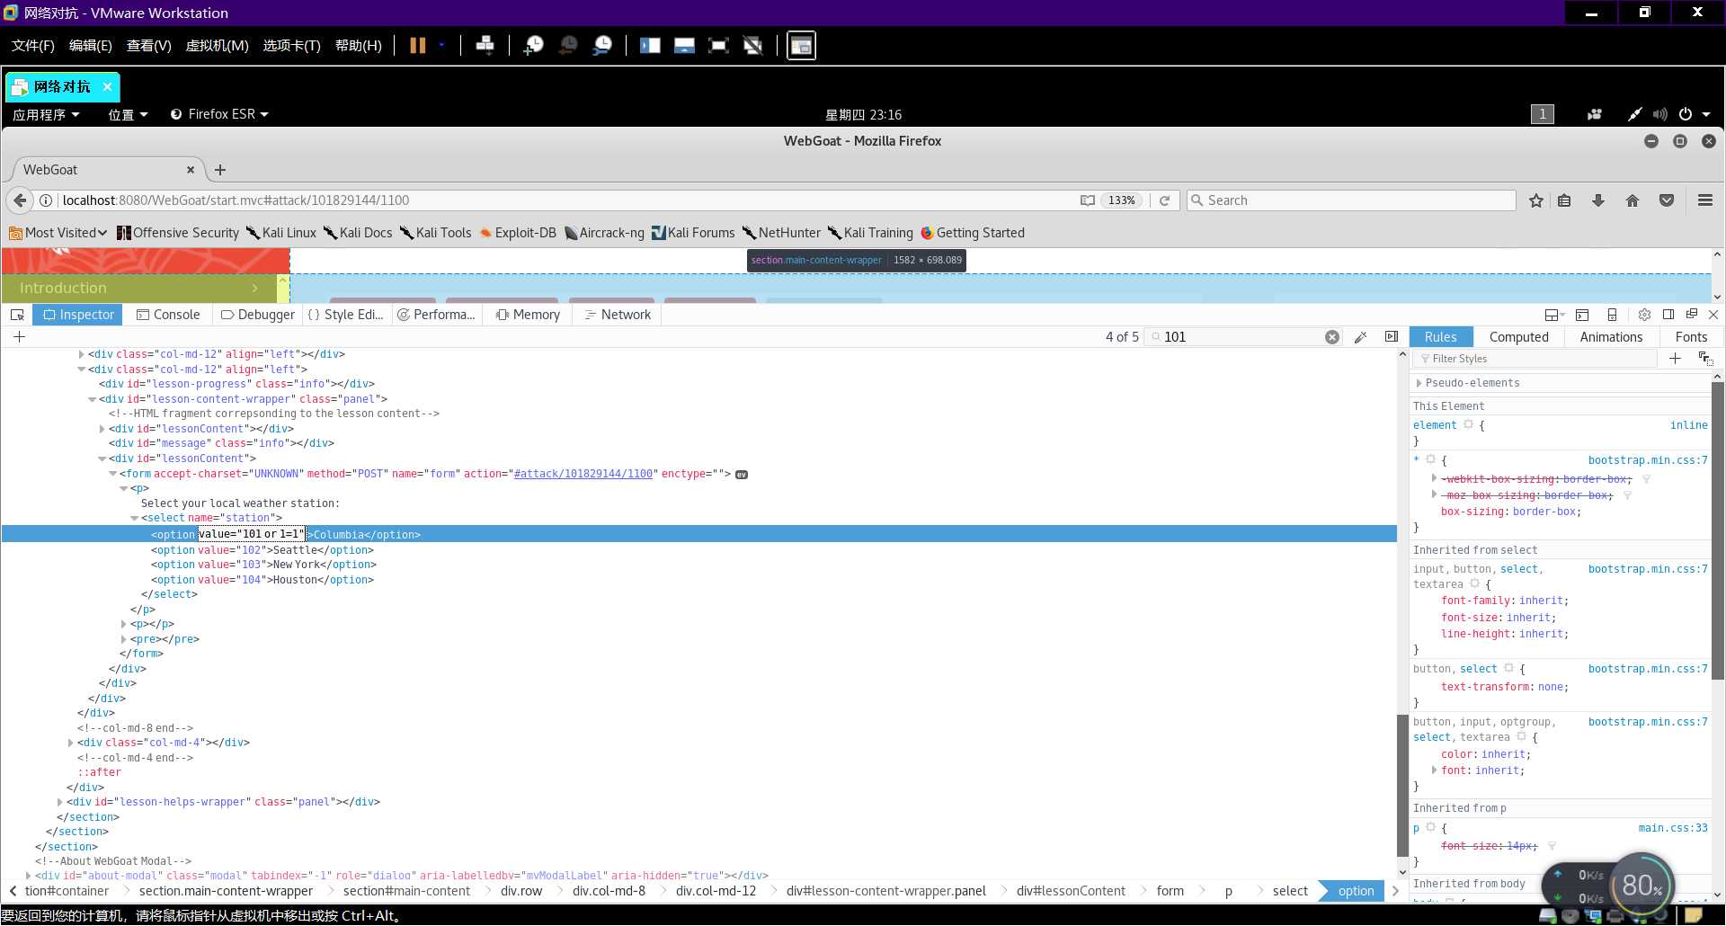Image resolution: width=1726 pixels, height=926 pixels.
Task: Expand the col-md-4 div node
Action: click(70, 743)
